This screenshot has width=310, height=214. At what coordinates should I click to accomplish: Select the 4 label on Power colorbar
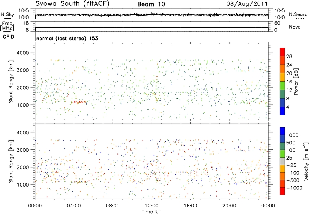[288, 107]
